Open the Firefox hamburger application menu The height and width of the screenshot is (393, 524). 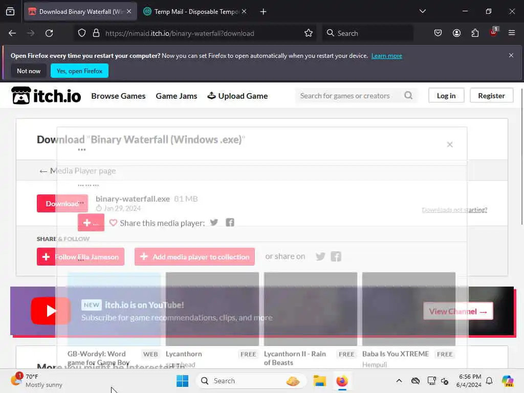[x=512, y=33]
